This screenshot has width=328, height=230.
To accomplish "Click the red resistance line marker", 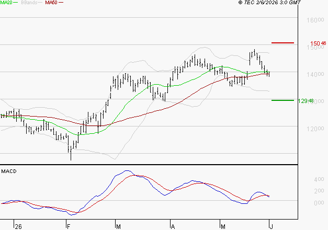I will tap(282, 43).
